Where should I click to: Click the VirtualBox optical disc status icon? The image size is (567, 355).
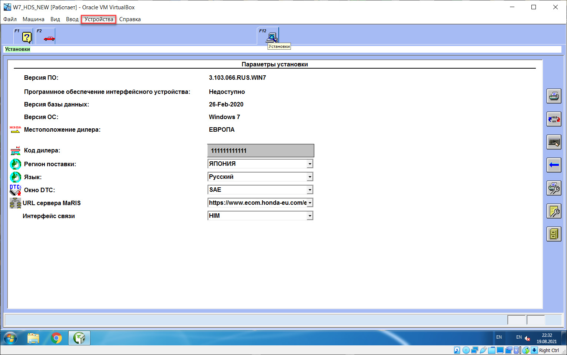[x=466, y=350]
